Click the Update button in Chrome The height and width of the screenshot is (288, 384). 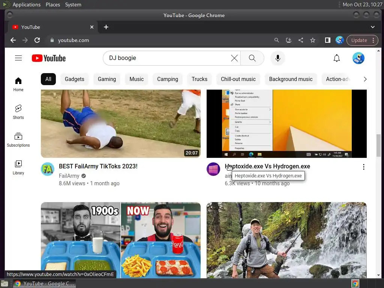pos(359,40)
